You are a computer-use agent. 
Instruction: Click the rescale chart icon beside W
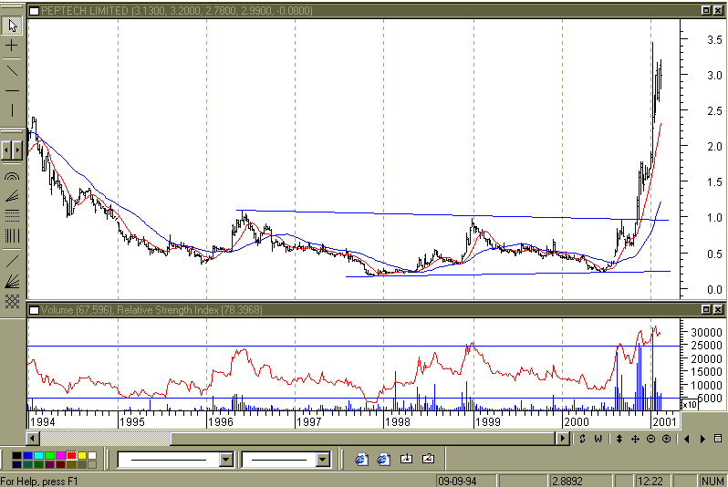[582, 439]
